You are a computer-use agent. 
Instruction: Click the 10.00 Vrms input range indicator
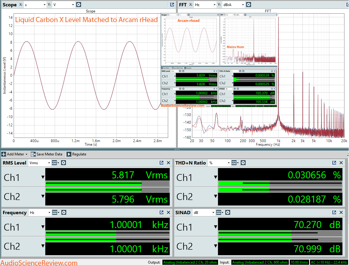pos(299,262)
